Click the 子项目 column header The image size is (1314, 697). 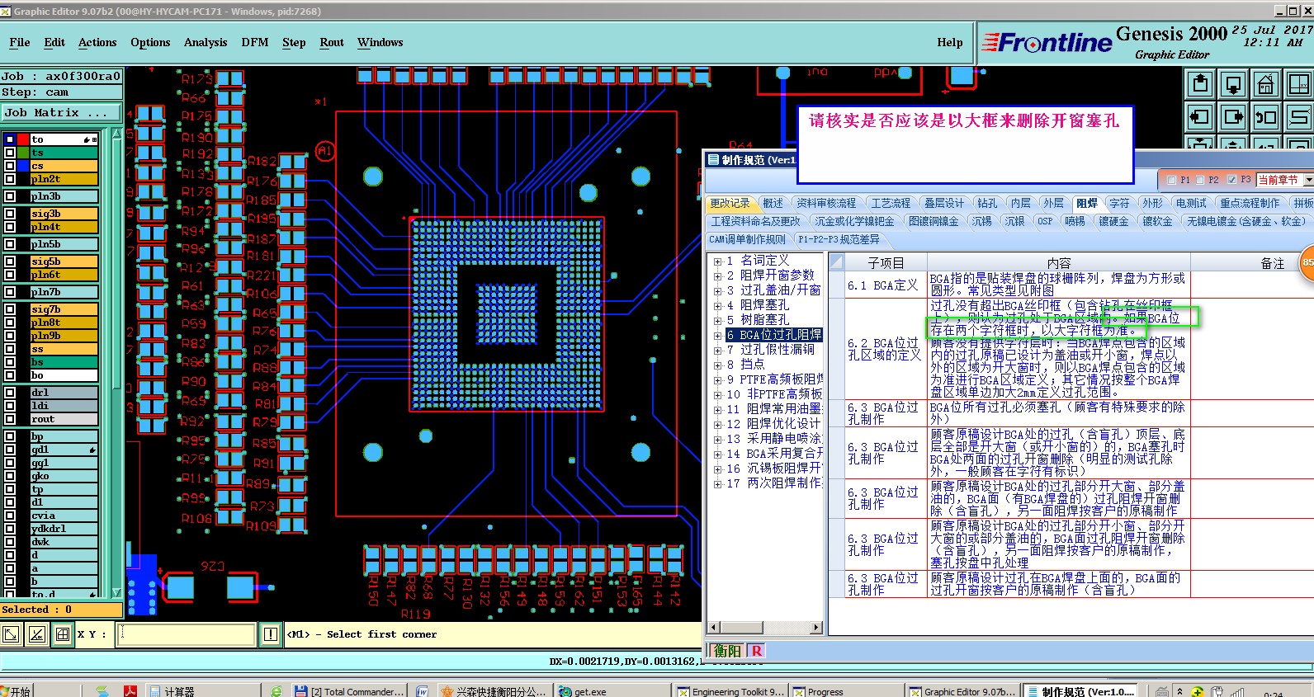[886, 263]
